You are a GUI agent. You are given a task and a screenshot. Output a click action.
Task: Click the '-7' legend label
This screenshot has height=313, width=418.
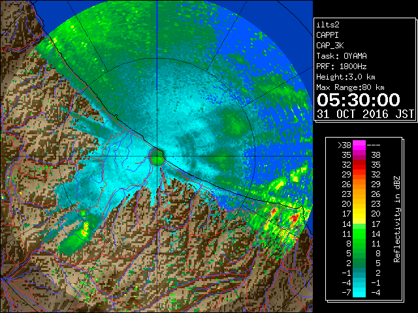tap(346, 293)
